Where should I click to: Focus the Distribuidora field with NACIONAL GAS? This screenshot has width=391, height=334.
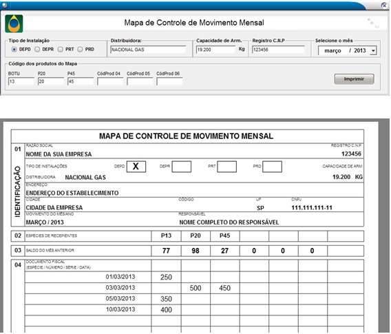[x=148, y=50]
